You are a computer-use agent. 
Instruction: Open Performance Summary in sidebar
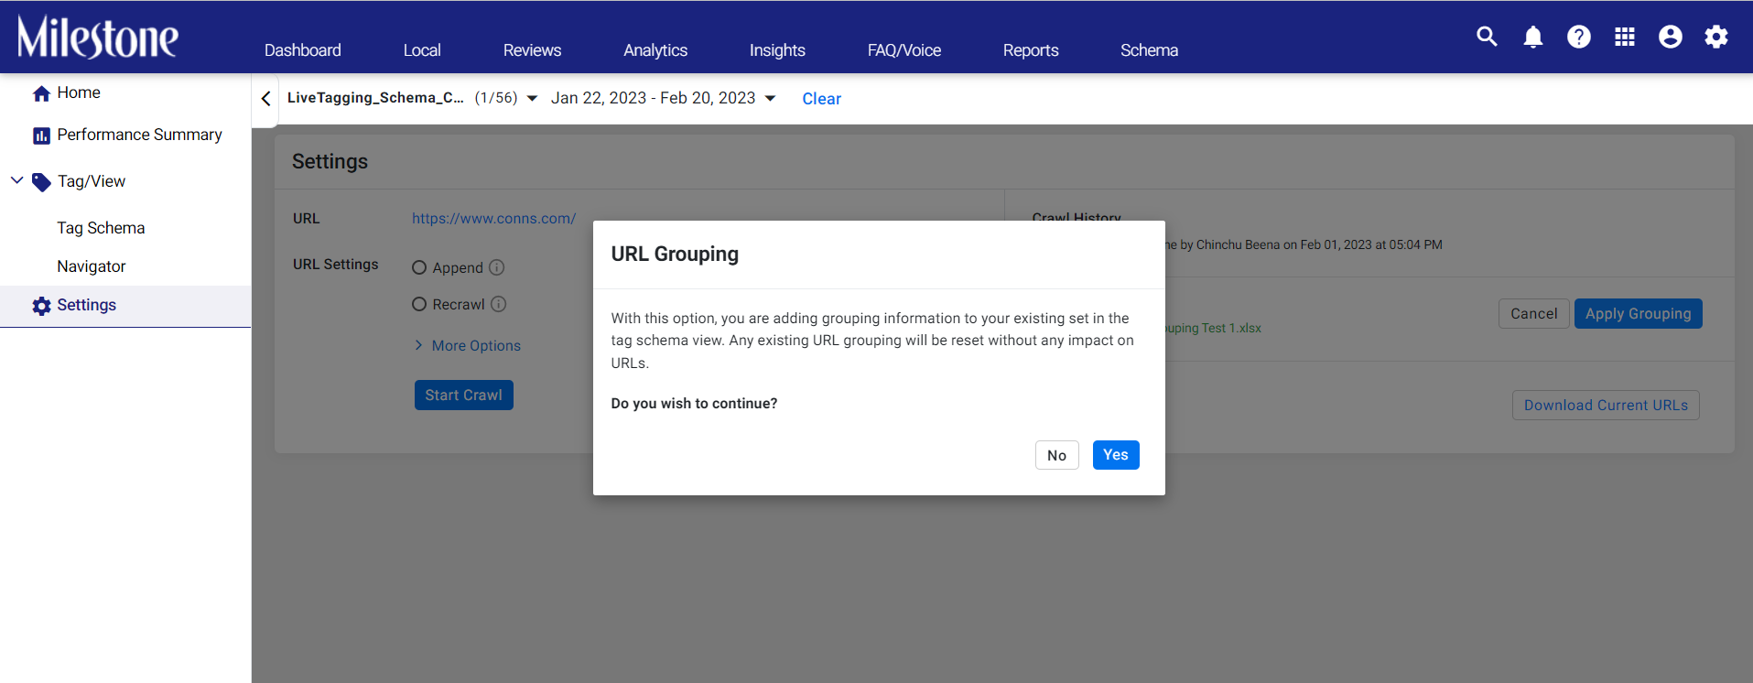(x=139, y=135)
